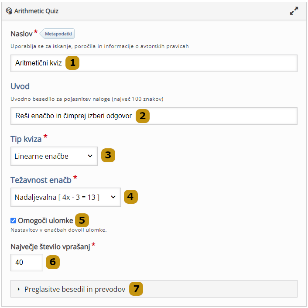Image resolution: width=308 pixels, height=308 pixels.
Task: Click the number 1 marker badge
Action: 72,63
